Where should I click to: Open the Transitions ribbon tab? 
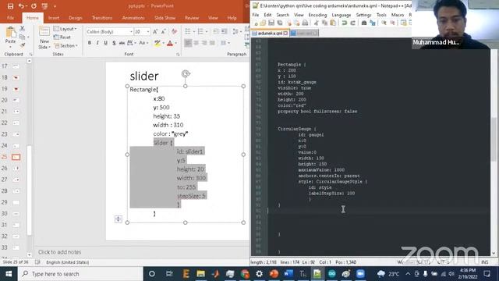coord(102,18)
